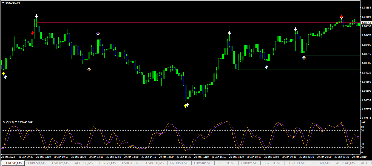
Task: Click the red down arrow near the 21:30 high
Action: [x=341, y=16]
